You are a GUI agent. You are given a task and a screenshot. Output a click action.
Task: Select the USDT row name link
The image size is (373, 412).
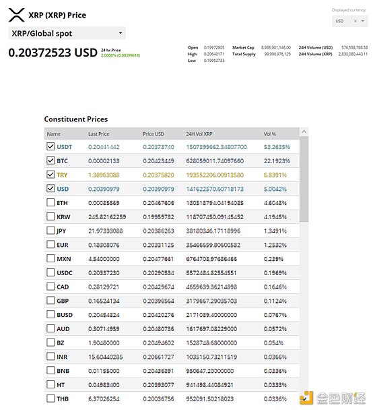tap(64, 147)
